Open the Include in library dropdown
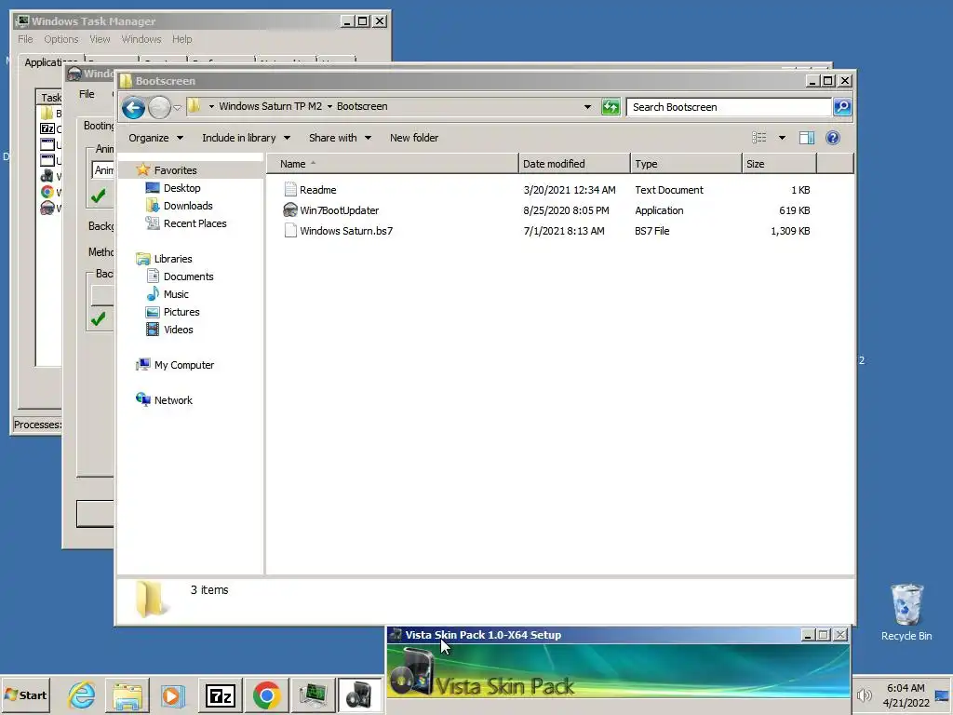Viewport: 953px width, 715px height. tap(246, 138)
